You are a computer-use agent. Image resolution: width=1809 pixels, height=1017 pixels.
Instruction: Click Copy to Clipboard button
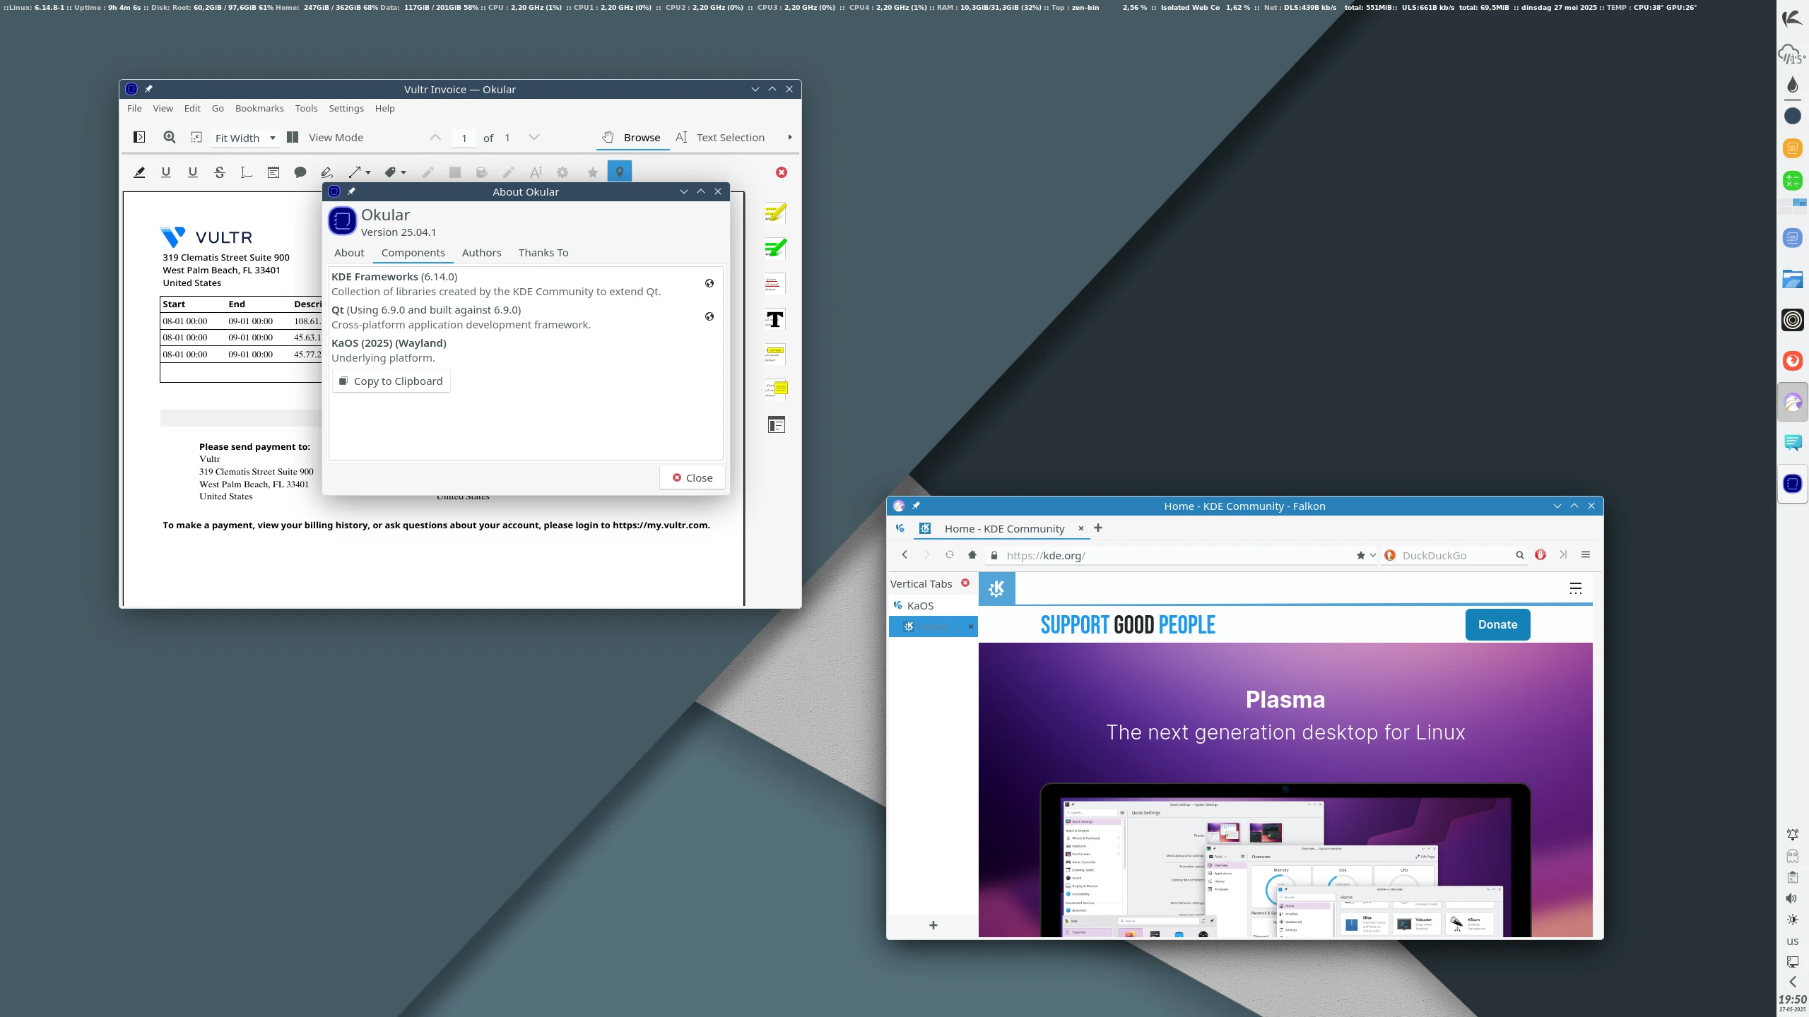pyautogui.click(x=391, y=381)
